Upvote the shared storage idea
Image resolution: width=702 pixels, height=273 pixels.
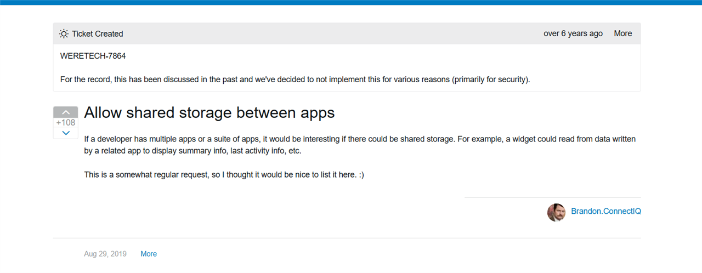click(x=66, y=112)
